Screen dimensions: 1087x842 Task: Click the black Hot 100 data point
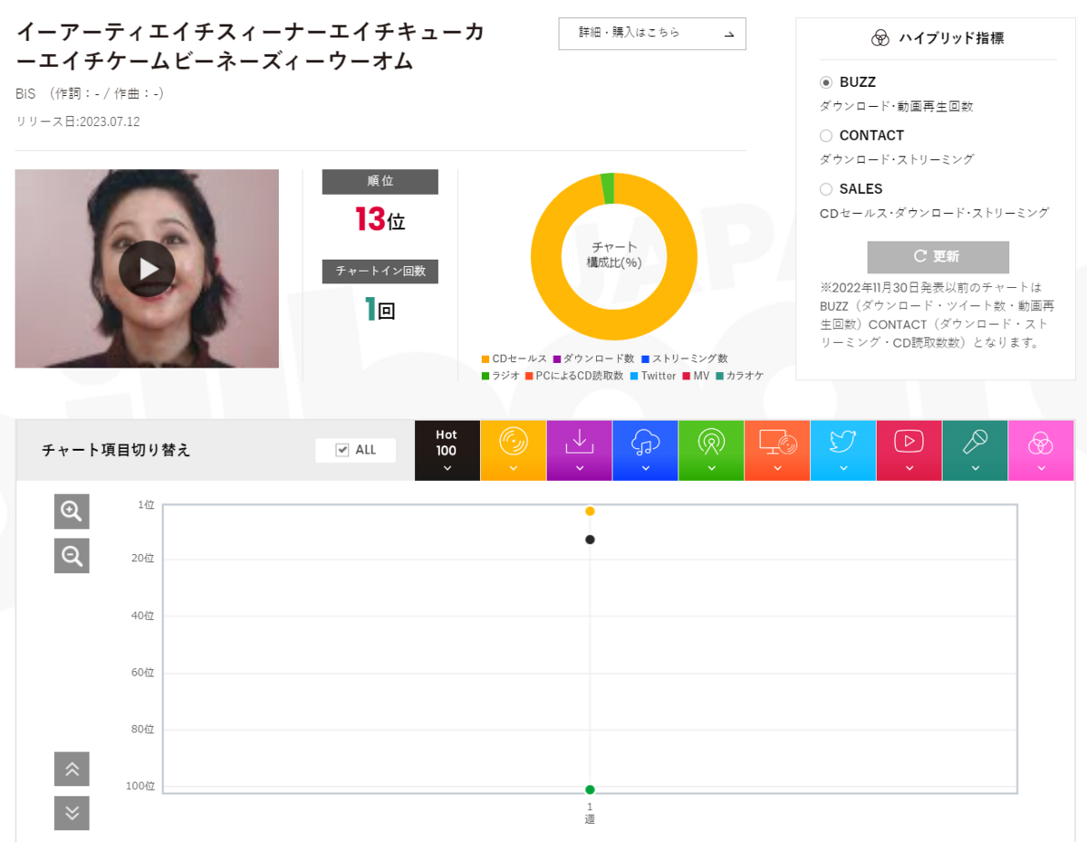(x=590, y=540)
